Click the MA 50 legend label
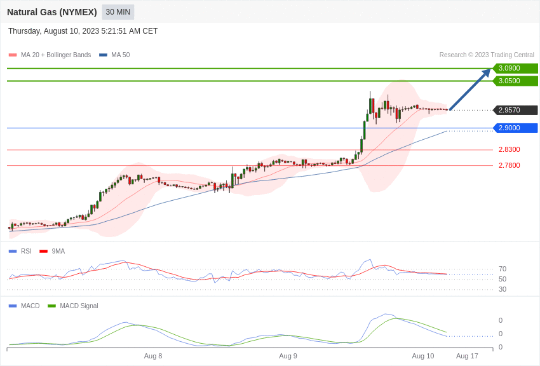 (121, 55)
